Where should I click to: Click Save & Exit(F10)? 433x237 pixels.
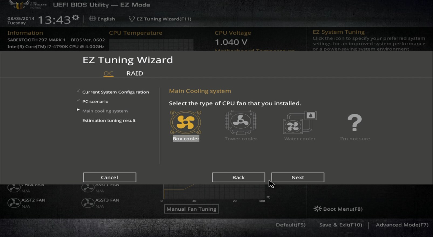point(340,225)
